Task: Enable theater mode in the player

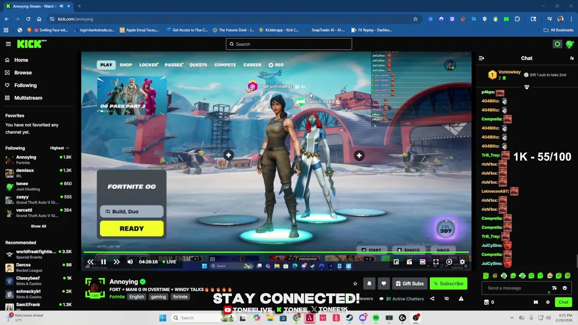Action: tap(423, 262)
